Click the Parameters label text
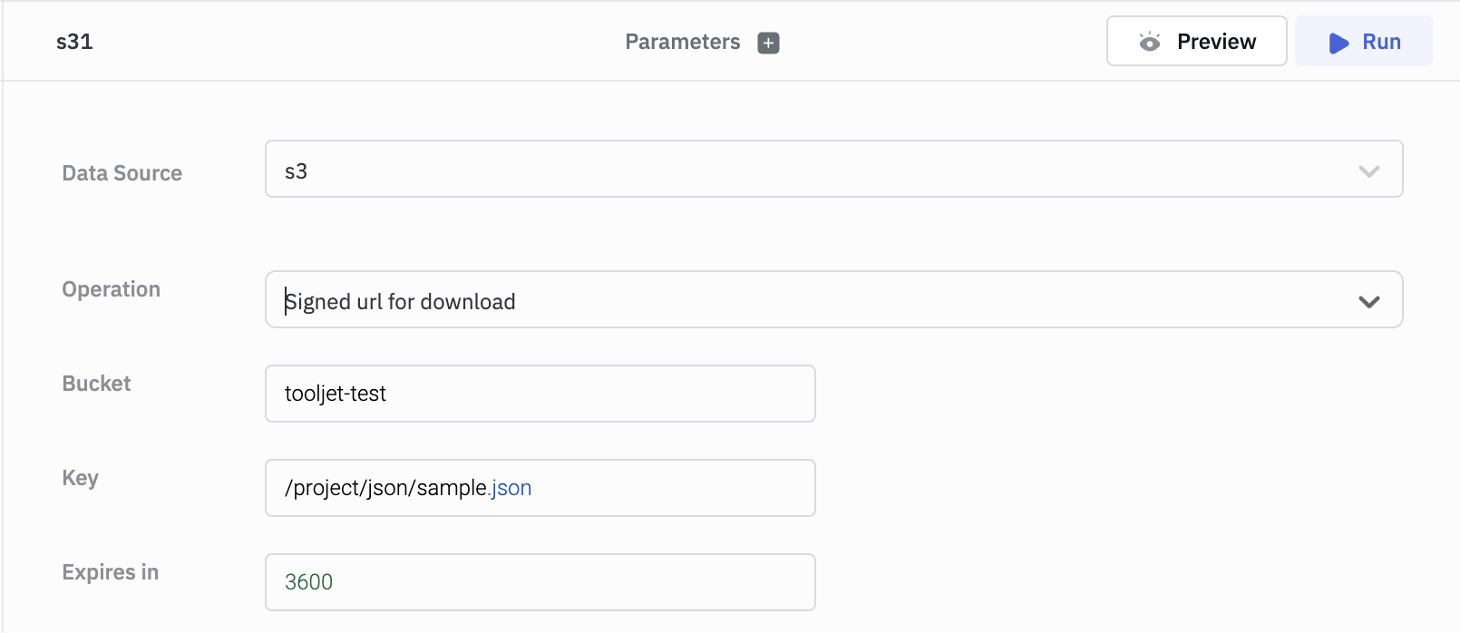 682,42
